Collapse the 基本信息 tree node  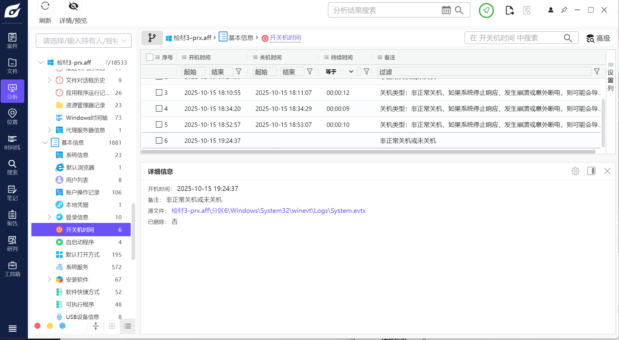coord(45,143)
